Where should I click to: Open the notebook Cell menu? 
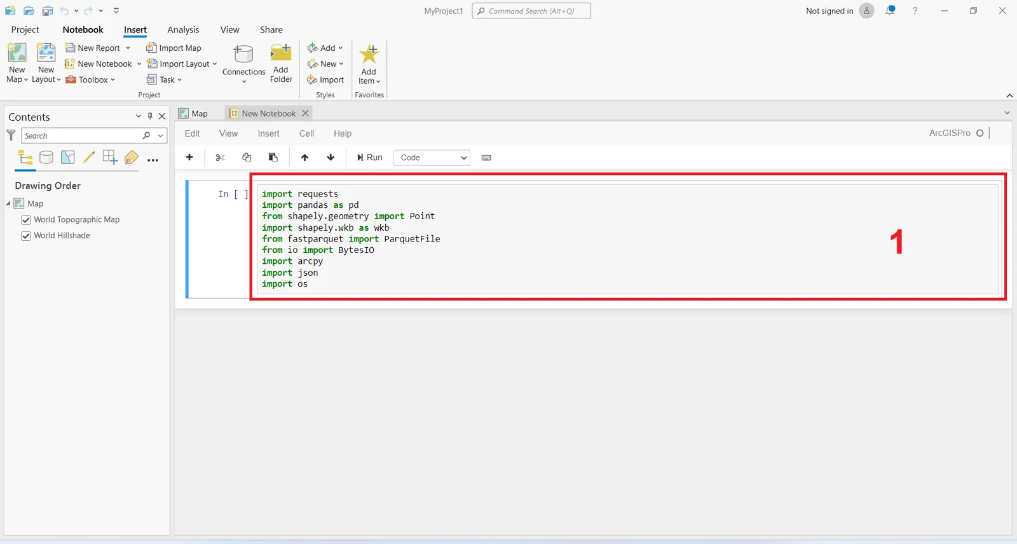coord(306,133)
